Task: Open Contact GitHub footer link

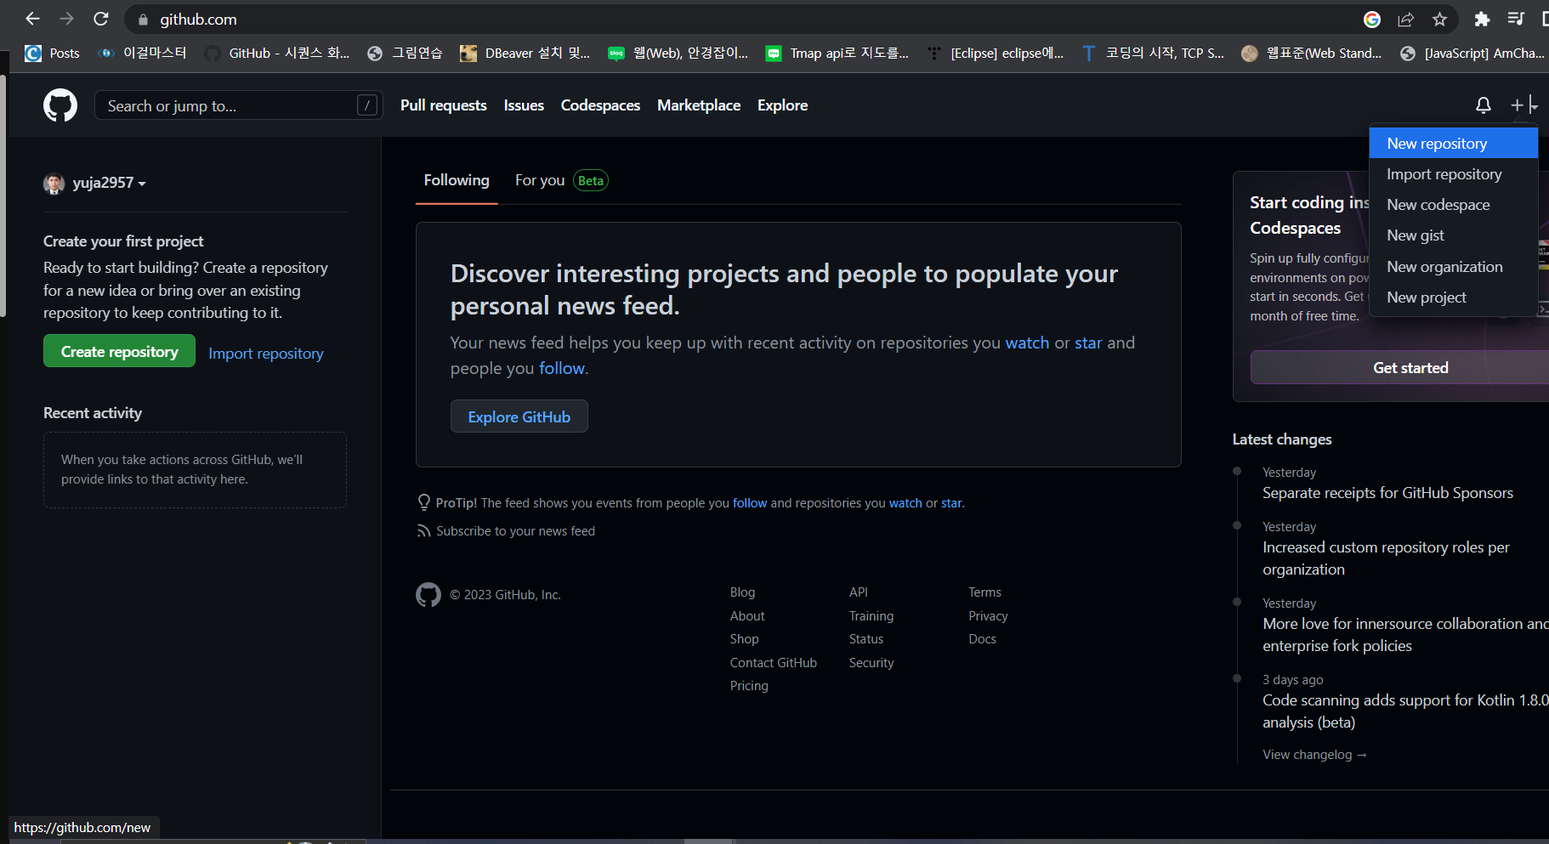Action: [x=773, y=663]
